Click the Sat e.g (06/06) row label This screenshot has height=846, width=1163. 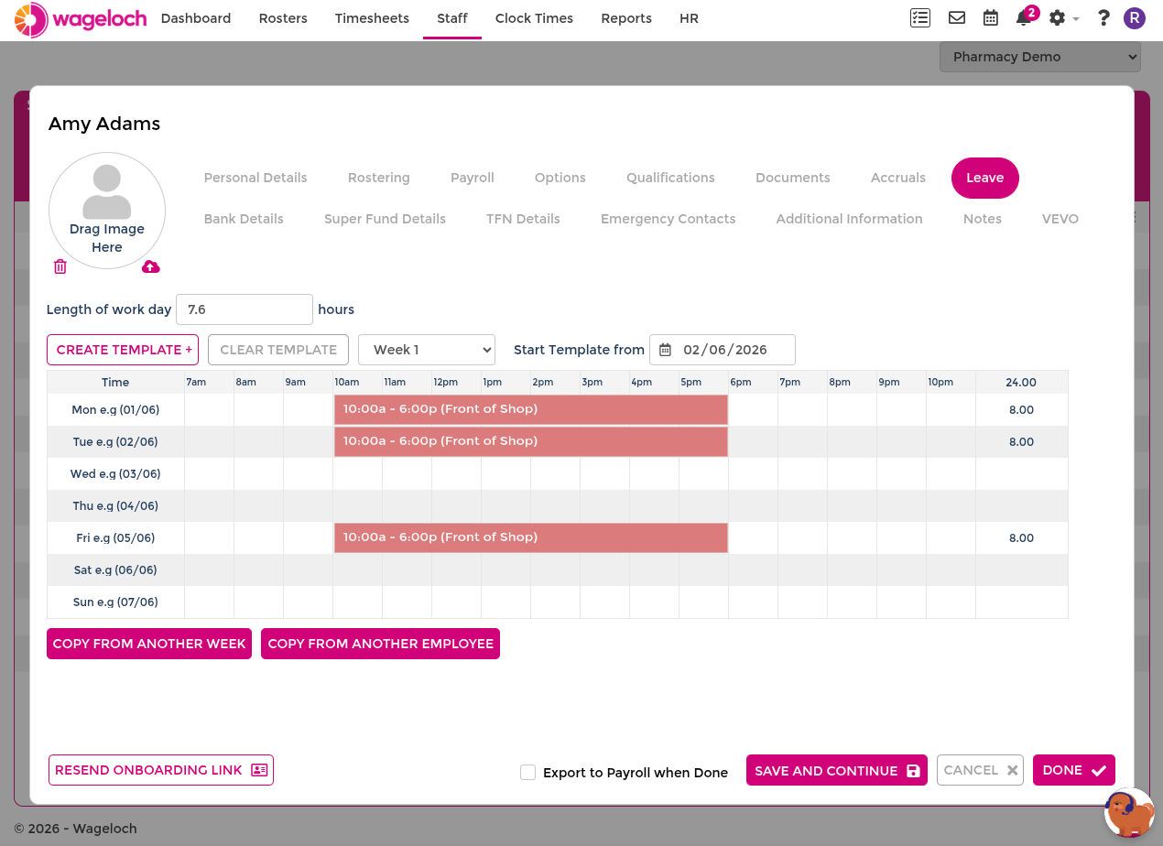[x=115, y=569]
